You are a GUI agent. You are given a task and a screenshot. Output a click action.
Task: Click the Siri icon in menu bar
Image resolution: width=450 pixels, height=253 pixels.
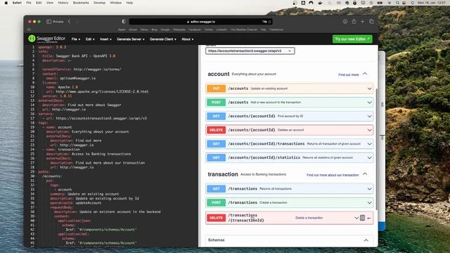413,3
